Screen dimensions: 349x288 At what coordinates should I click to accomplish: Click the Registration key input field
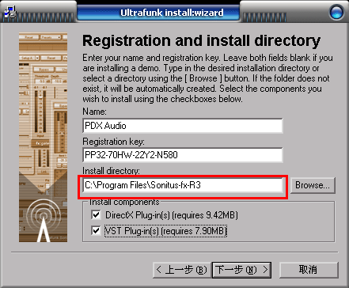(183, 155)
